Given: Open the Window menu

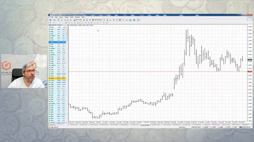Looking at the screenshot, I should coord(77,17).
